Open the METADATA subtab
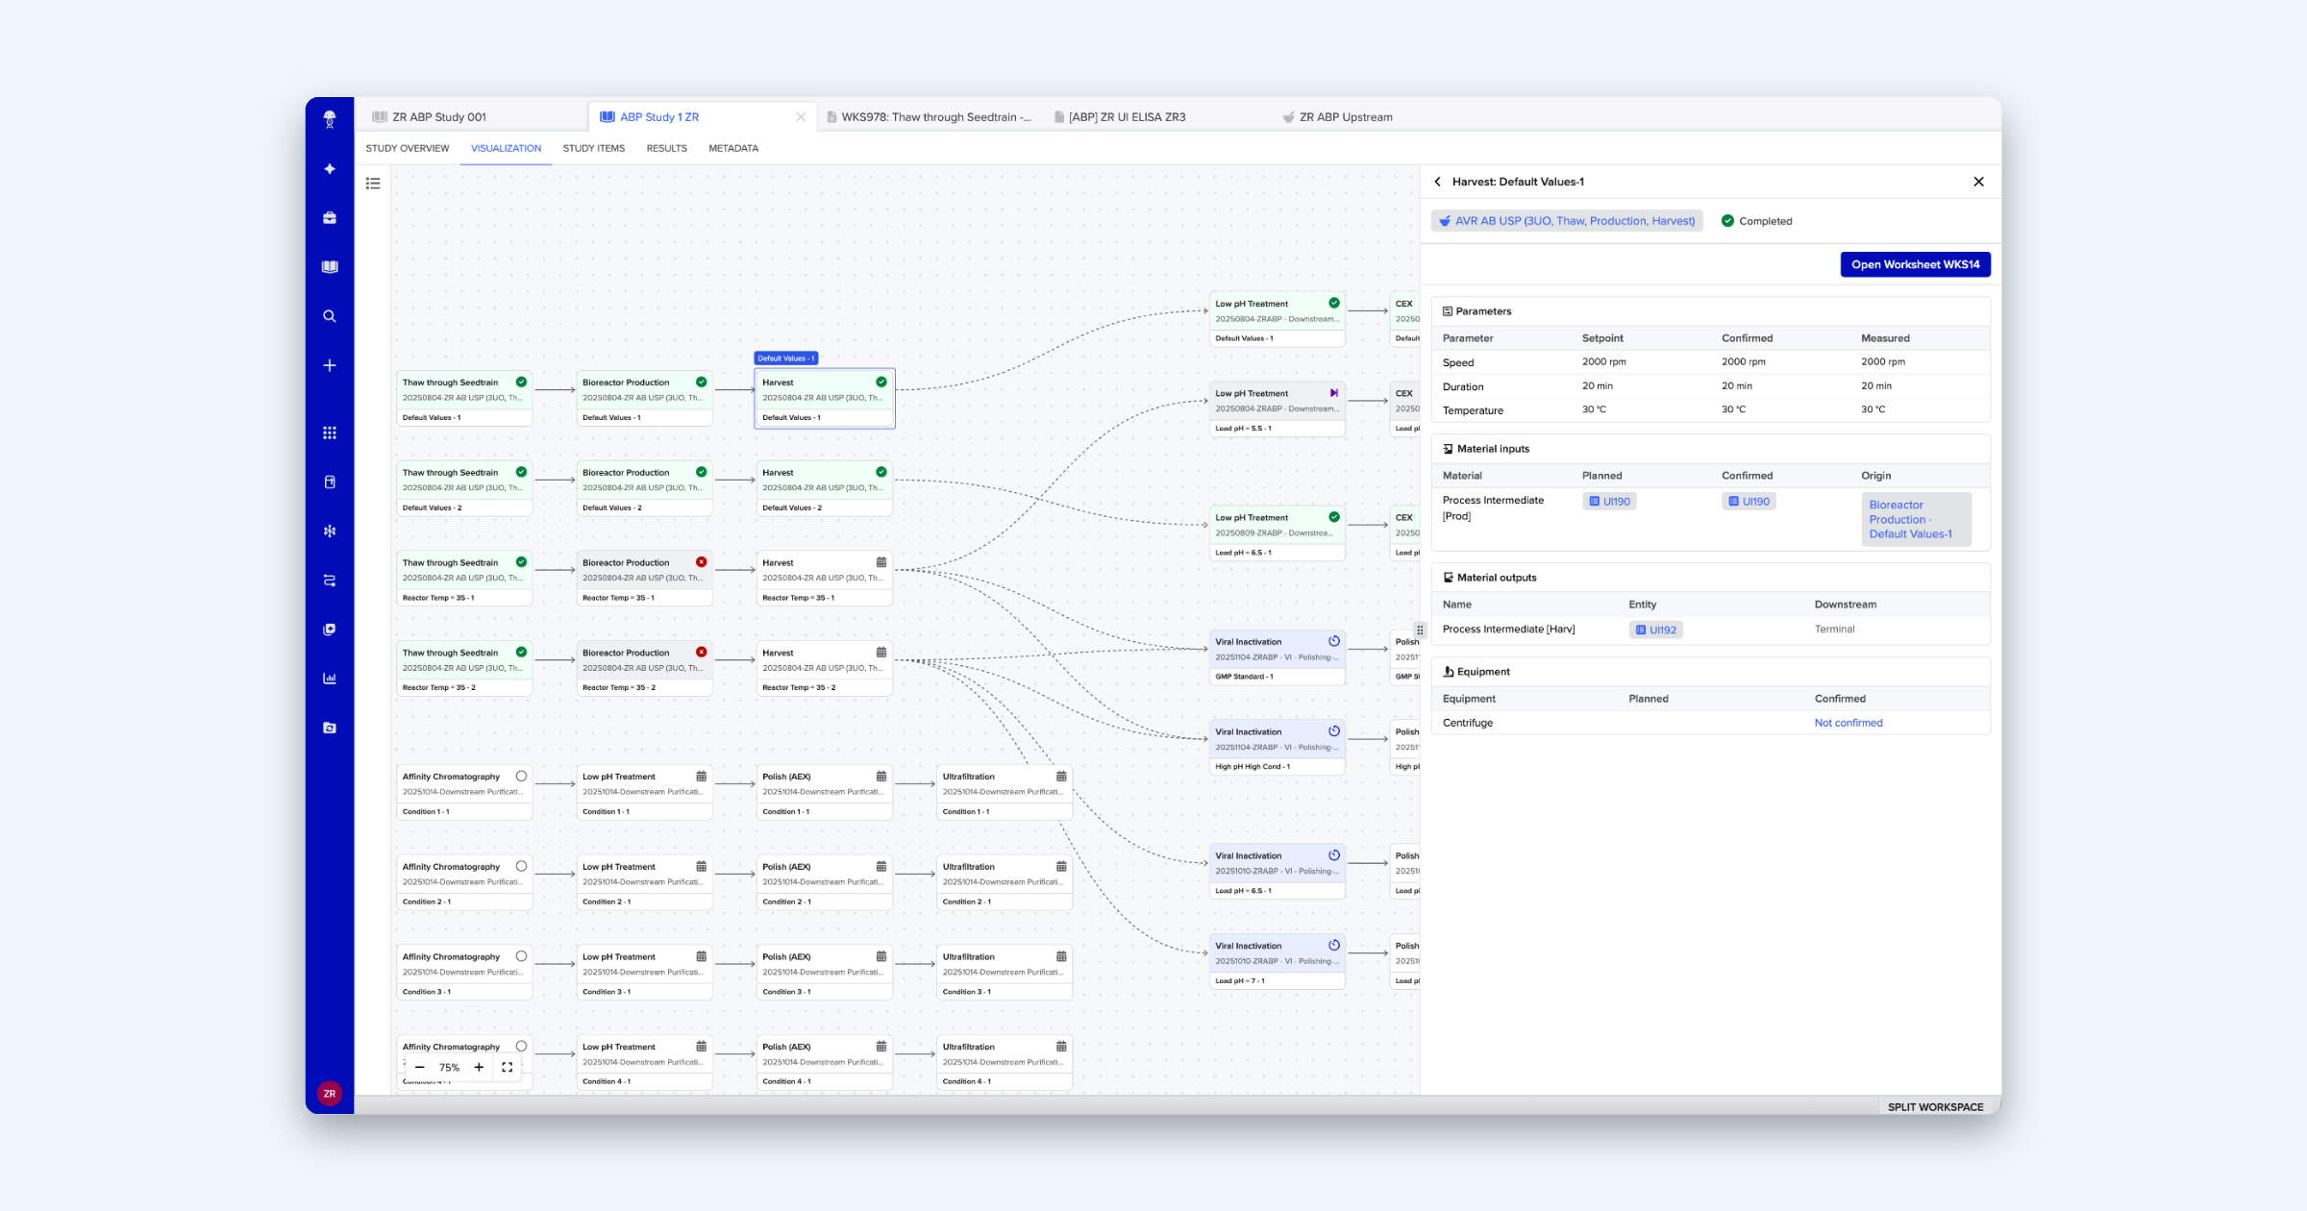Screen dimensions: 2307x1211 click(x=733, y=148)
